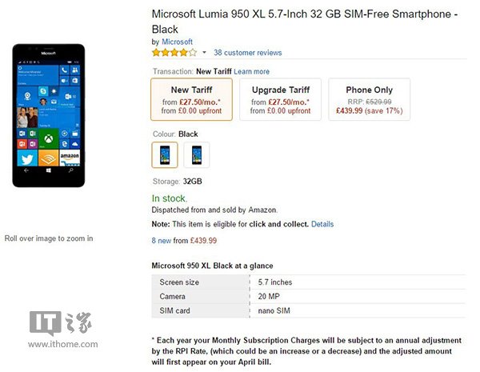This screenshot has width=480, height=372.
Task: Open the star rating dropdown arrow
Action: click(x=204, y=52)
